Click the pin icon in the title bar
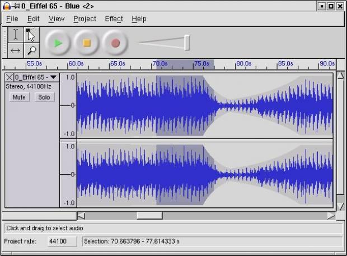 (x=16, y=6)
